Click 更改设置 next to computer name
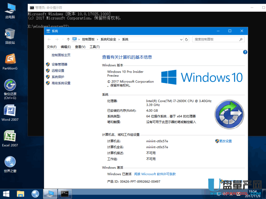Screen dimensions: 266x199 point(225,141)
